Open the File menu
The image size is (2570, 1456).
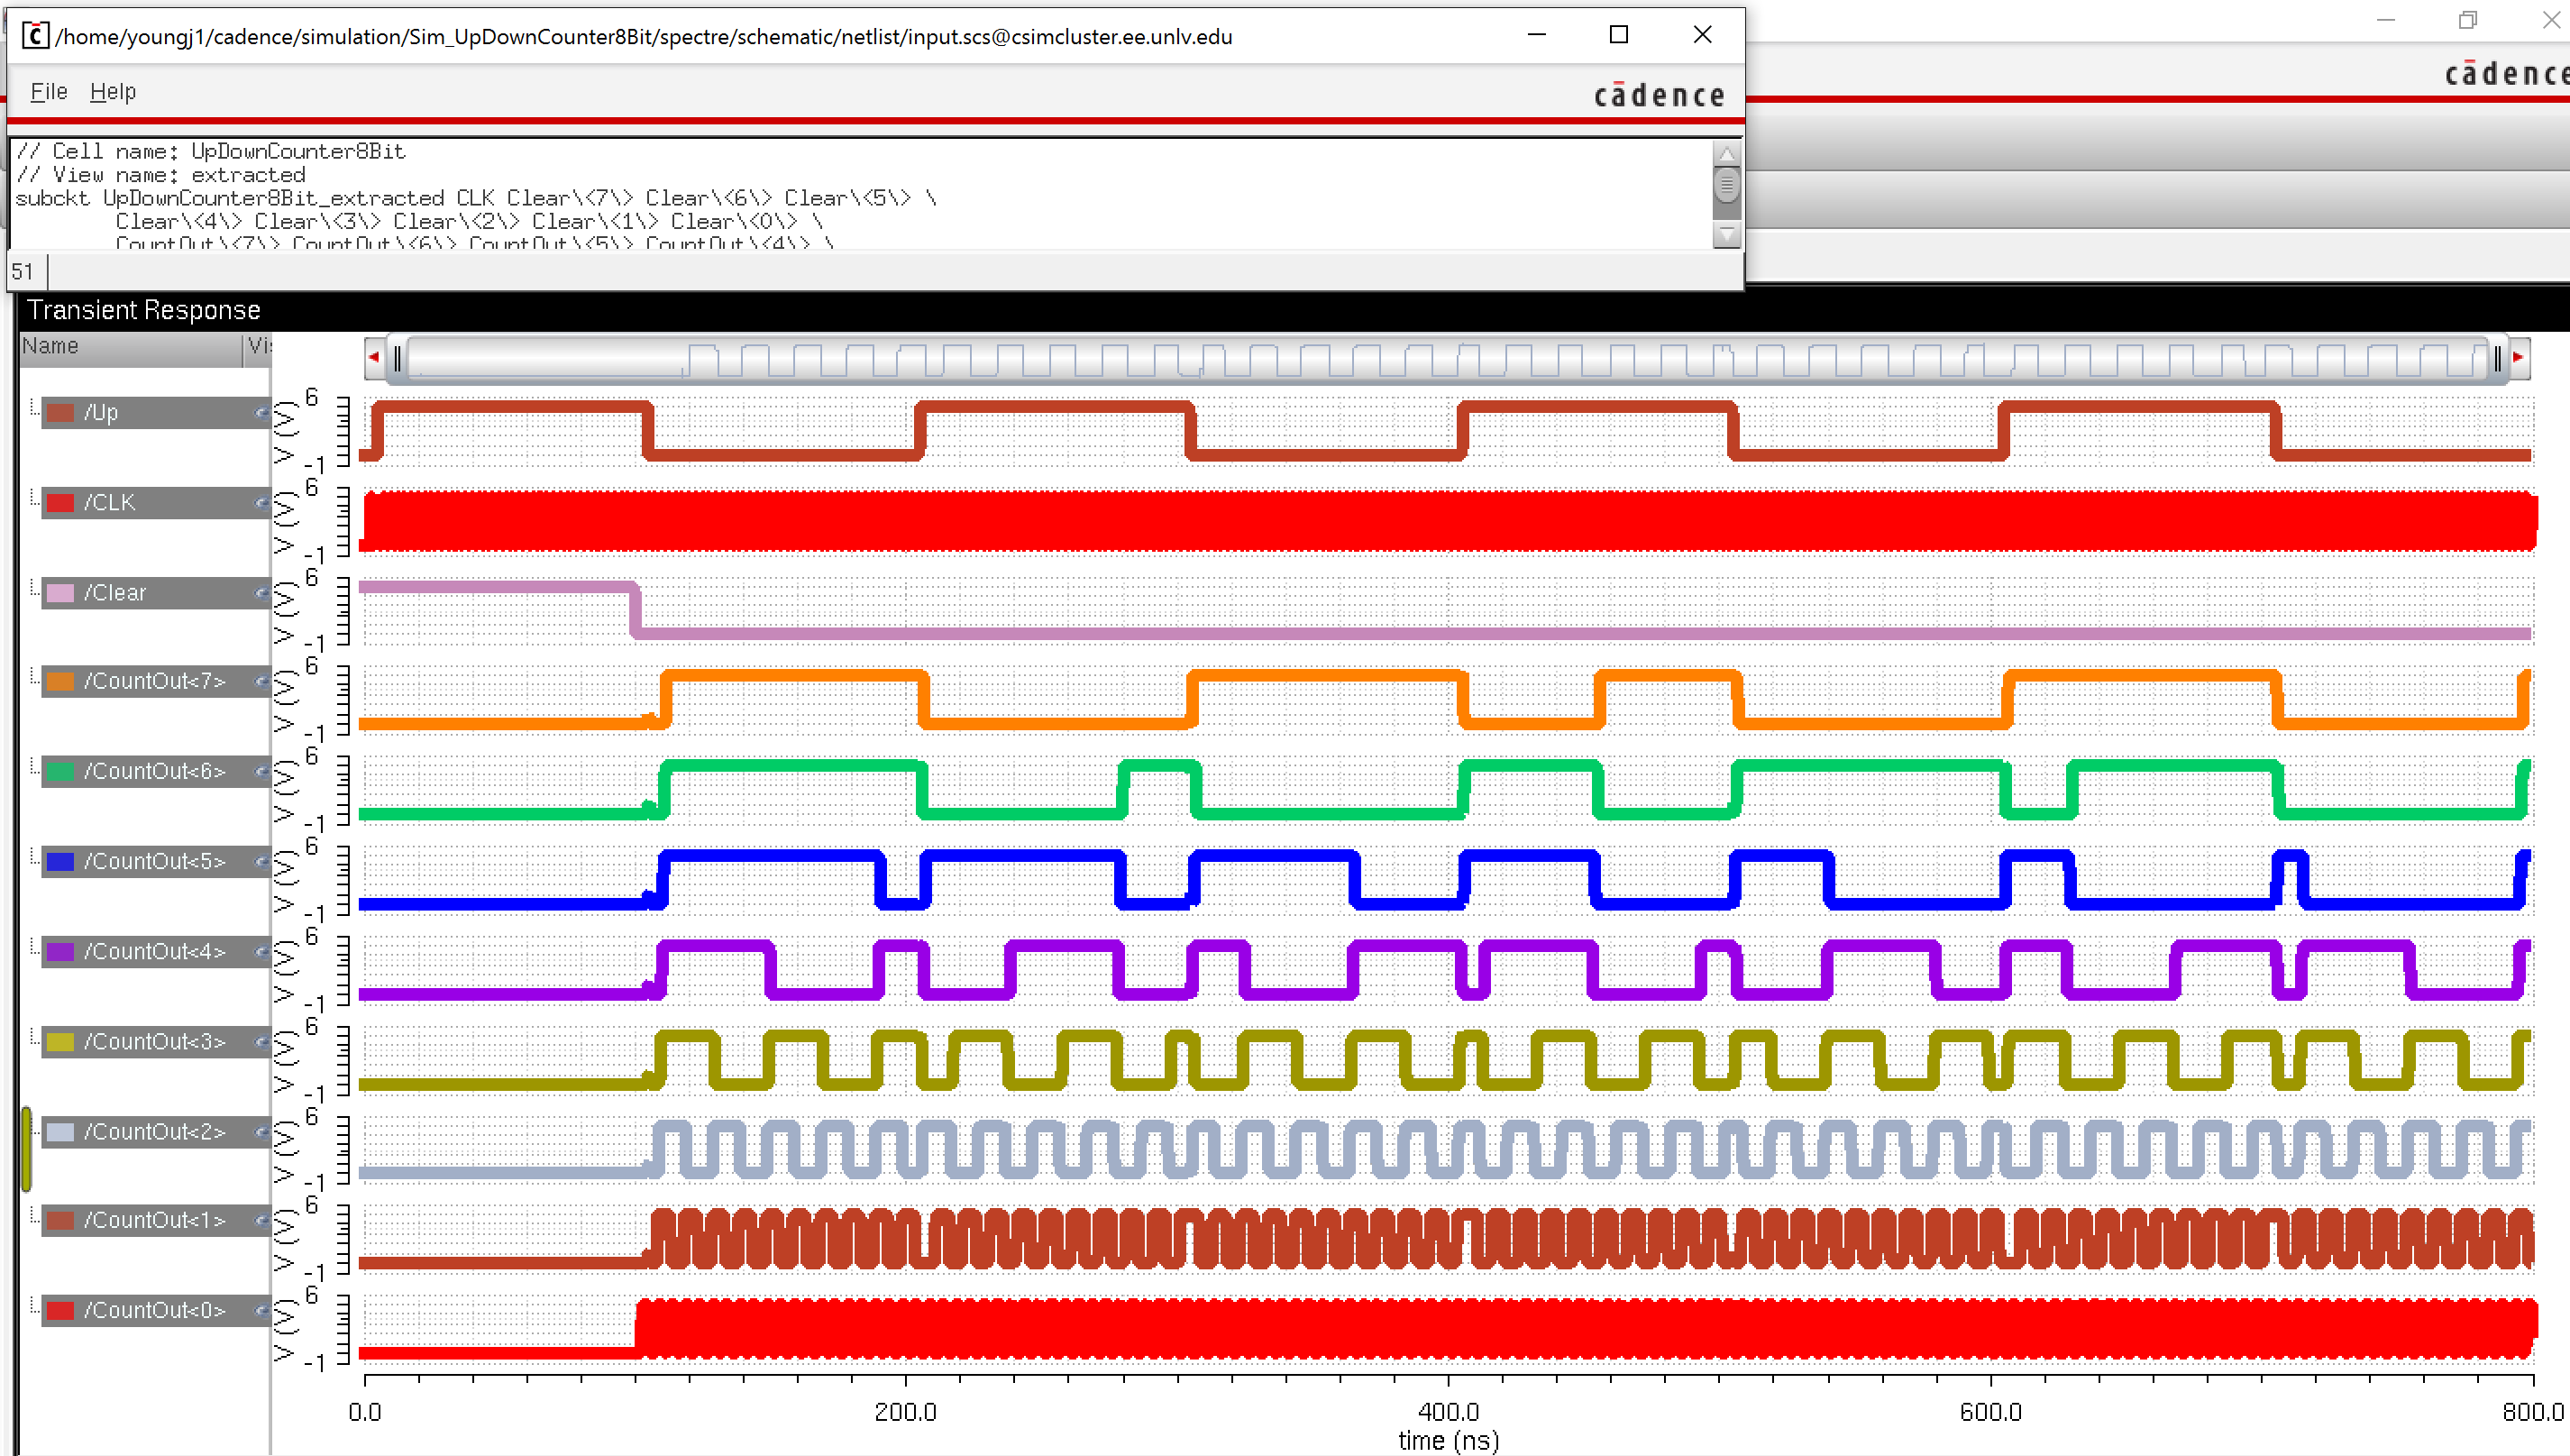coord(48,92)
